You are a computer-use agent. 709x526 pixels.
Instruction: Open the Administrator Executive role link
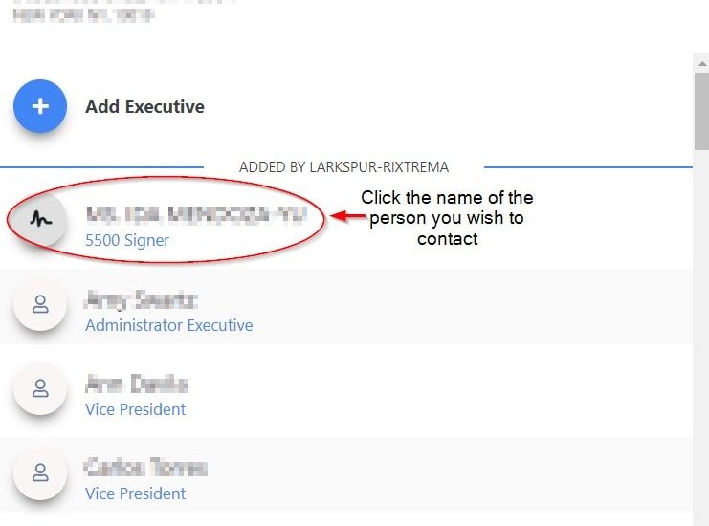tap(168, 325)
